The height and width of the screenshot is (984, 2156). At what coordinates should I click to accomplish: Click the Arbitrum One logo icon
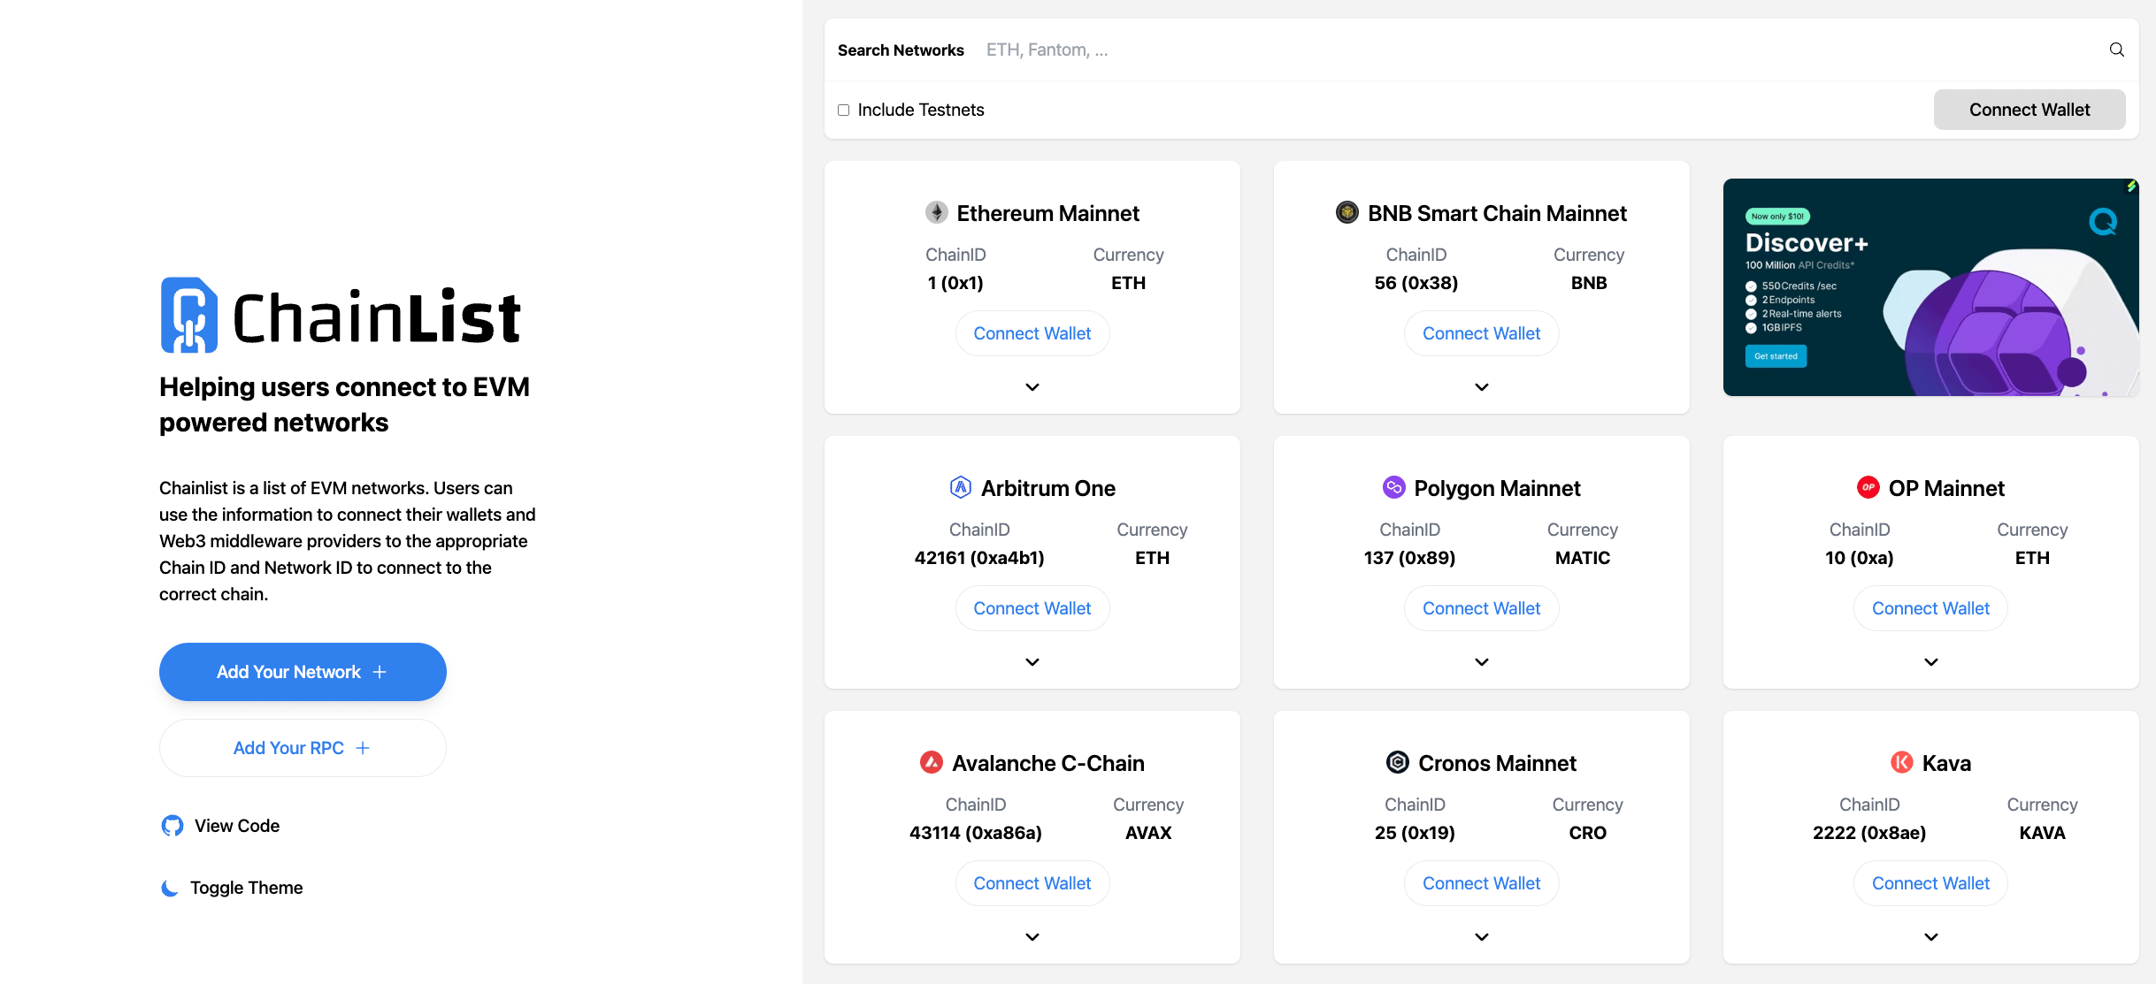pos(960,487)
